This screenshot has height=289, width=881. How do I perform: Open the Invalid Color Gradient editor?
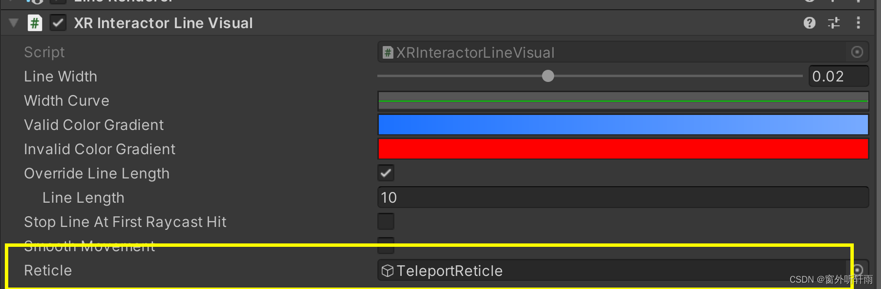pos(623,149)
